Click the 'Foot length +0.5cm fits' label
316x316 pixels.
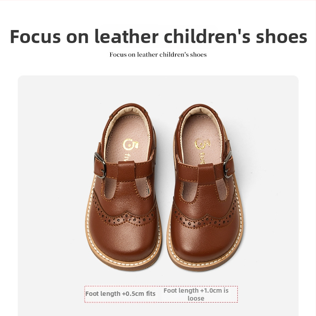point(120,293)
